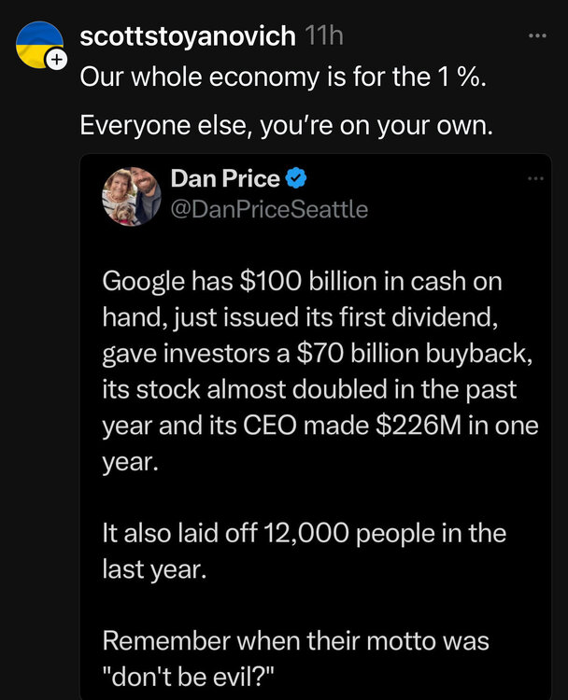568x700 pixels.
Task: Open scottstoyanovich's Ukraine flag profile avatar
Action: pyautogui.click(x=39, y=44)
